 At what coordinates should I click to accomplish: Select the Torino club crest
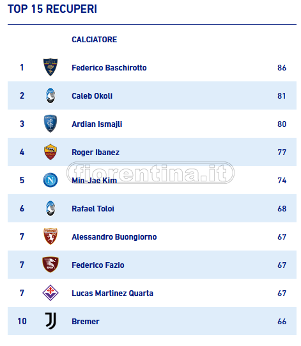(x=50, y=236)
